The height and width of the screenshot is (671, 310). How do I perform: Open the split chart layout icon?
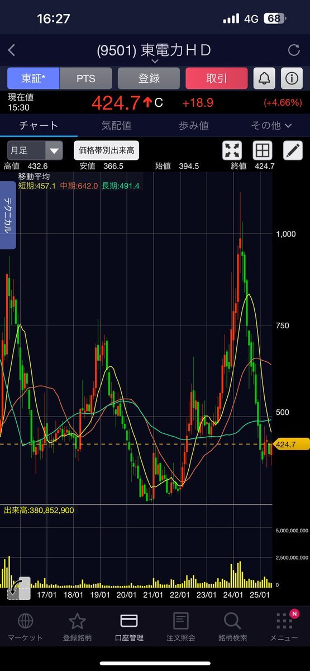tap(262, 150)
